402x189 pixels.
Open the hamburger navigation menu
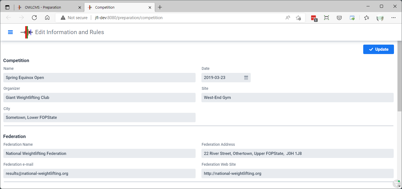(x=10, y=32)
